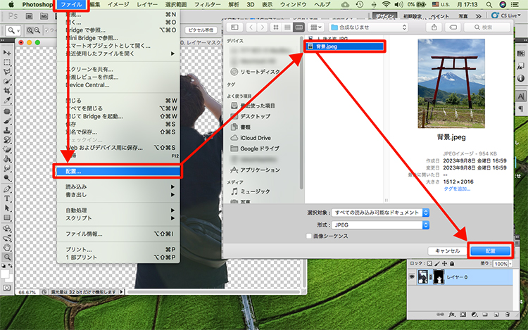
Task: Open the イメージ menu
Action: tap(118, 5)
